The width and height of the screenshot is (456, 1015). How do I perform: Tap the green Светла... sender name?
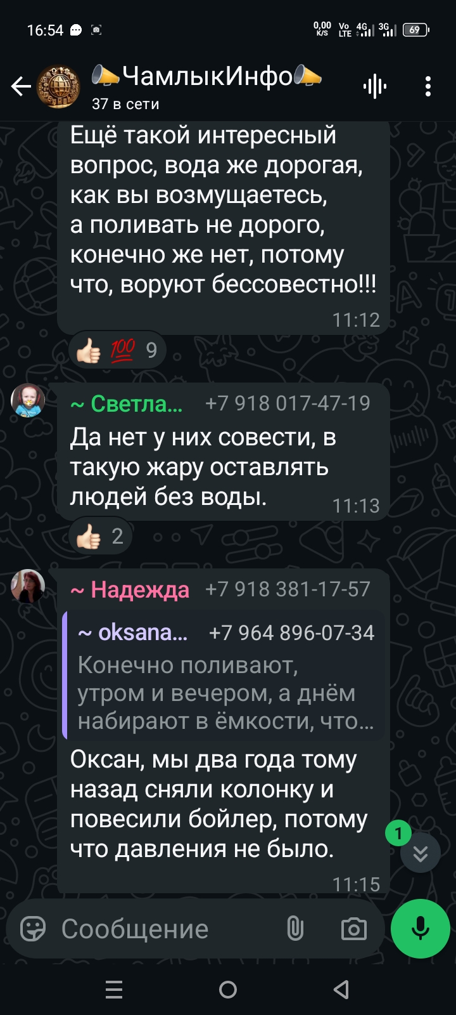[x=127, y=403]
